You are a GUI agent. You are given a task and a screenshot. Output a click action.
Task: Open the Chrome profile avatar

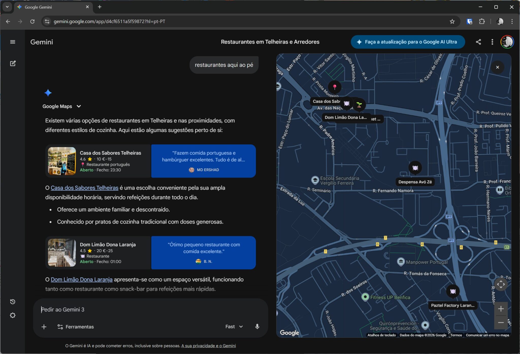pyautogui.click(x=499, y=22)
